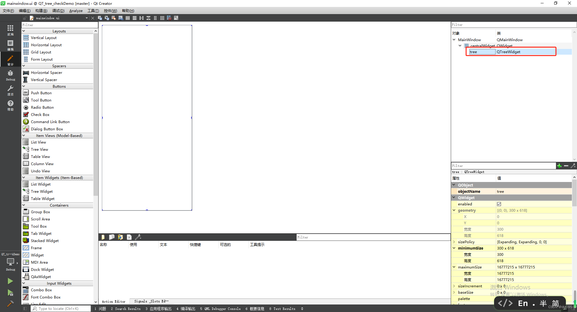This screenshot has height=312, width=577.
Task: Click the Paste action icon in Action Editor
Action: [x=121, y=237]
